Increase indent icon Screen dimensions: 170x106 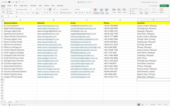click(57, 13)
